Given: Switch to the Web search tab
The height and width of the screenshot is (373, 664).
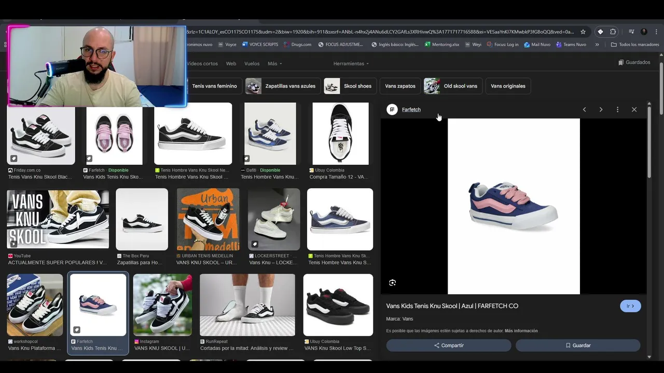Looking at the screenshot, I should coord(231,64).
